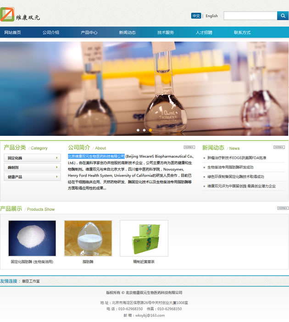
Task: Select the third carousel dot indicator
Action: click(150, 130)
